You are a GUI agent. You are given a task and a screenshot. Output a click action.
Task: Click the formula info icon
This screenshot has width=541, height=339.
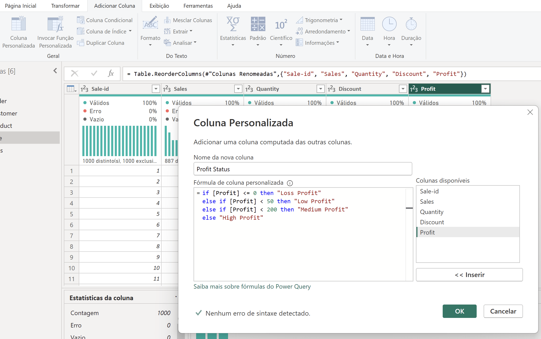290,183
